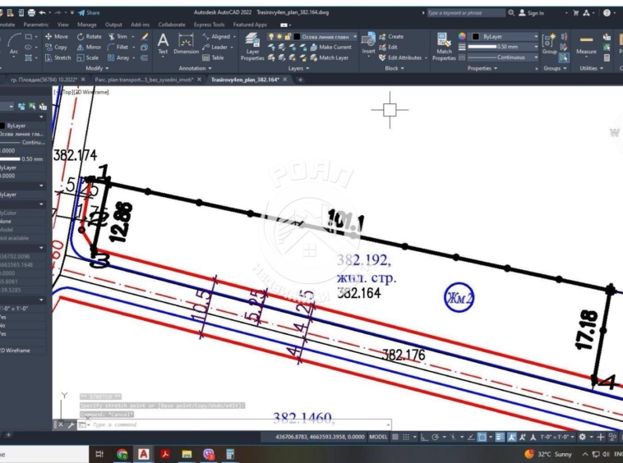Image resolution: width=623 pixels, height=463 pixels.
Task: Open Autodesk App Store cart icon
Action: point(575,13)
